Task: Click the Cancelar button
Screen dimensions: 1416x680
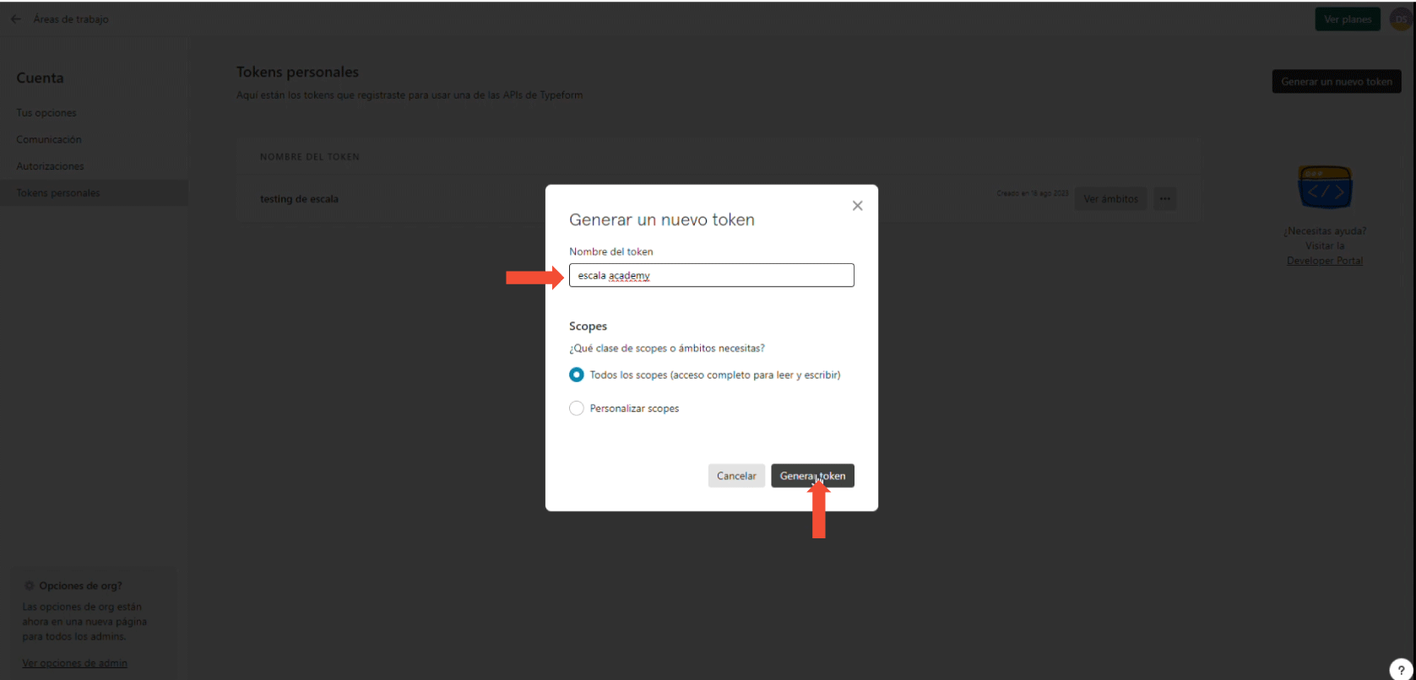Action: coord(736,476)
